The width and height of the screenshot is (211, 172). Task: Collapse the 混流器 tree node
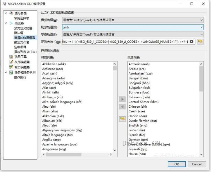(6, 23)
